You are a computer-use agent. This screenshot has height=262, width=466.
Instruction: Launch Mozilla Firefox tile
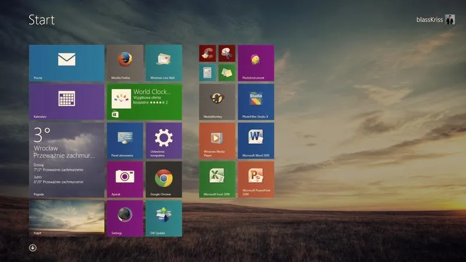coord(125,63)
